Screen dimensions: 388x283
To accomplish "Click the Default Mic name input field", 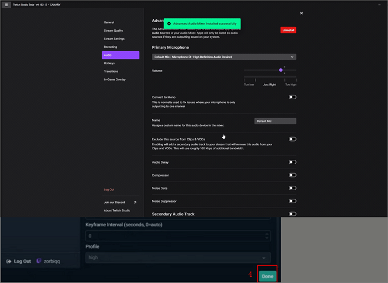I will pyautogui.click(x=275, y=121).
